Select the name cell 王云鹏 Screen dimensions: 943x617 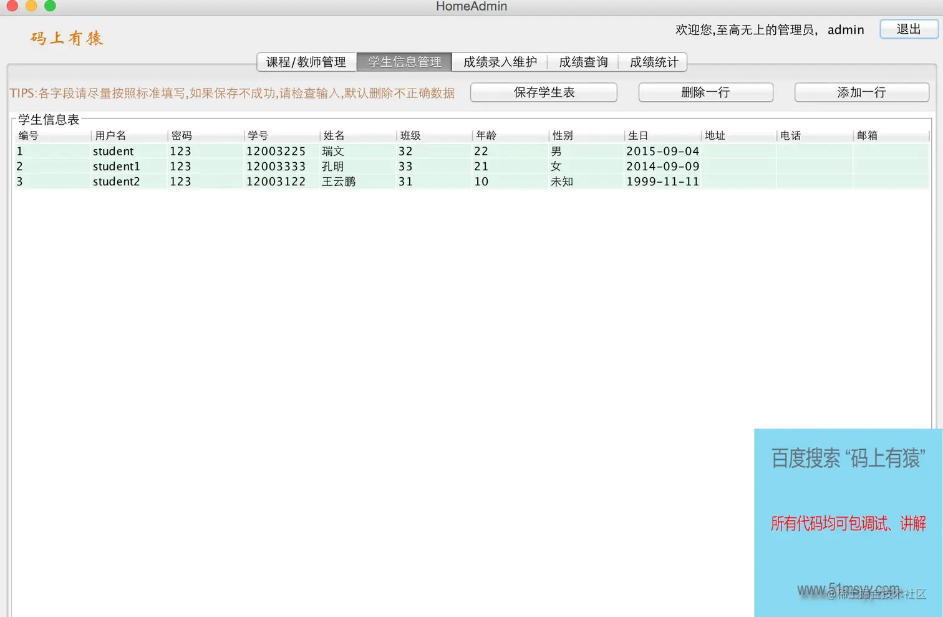click(358, 182)
